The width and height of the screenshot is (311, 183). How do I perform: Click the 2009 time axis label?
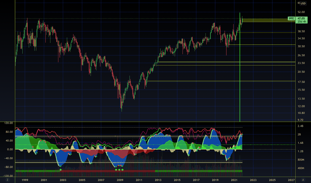pyautogui.click(x=120, y=180)
